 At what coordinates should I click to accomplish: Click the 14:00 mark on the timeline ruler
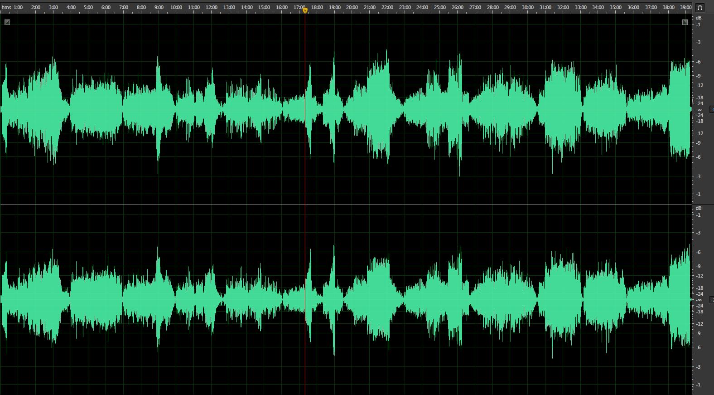click(x=246, y=7)
